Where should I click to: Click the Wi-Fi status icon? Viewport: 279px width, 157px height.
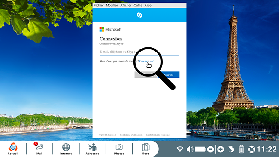(x=180, y=149)
